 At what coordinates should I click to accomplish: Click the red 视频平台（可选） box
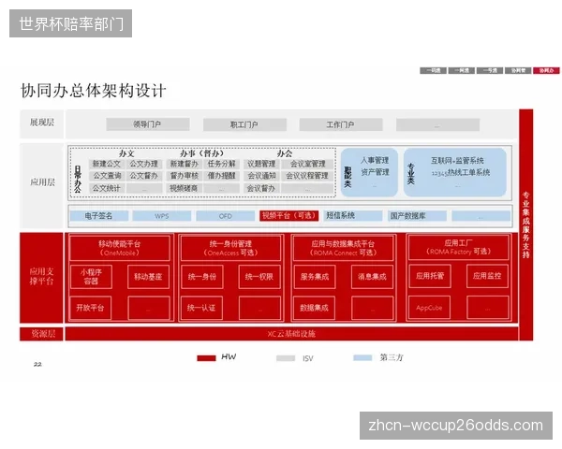(288, 215)
